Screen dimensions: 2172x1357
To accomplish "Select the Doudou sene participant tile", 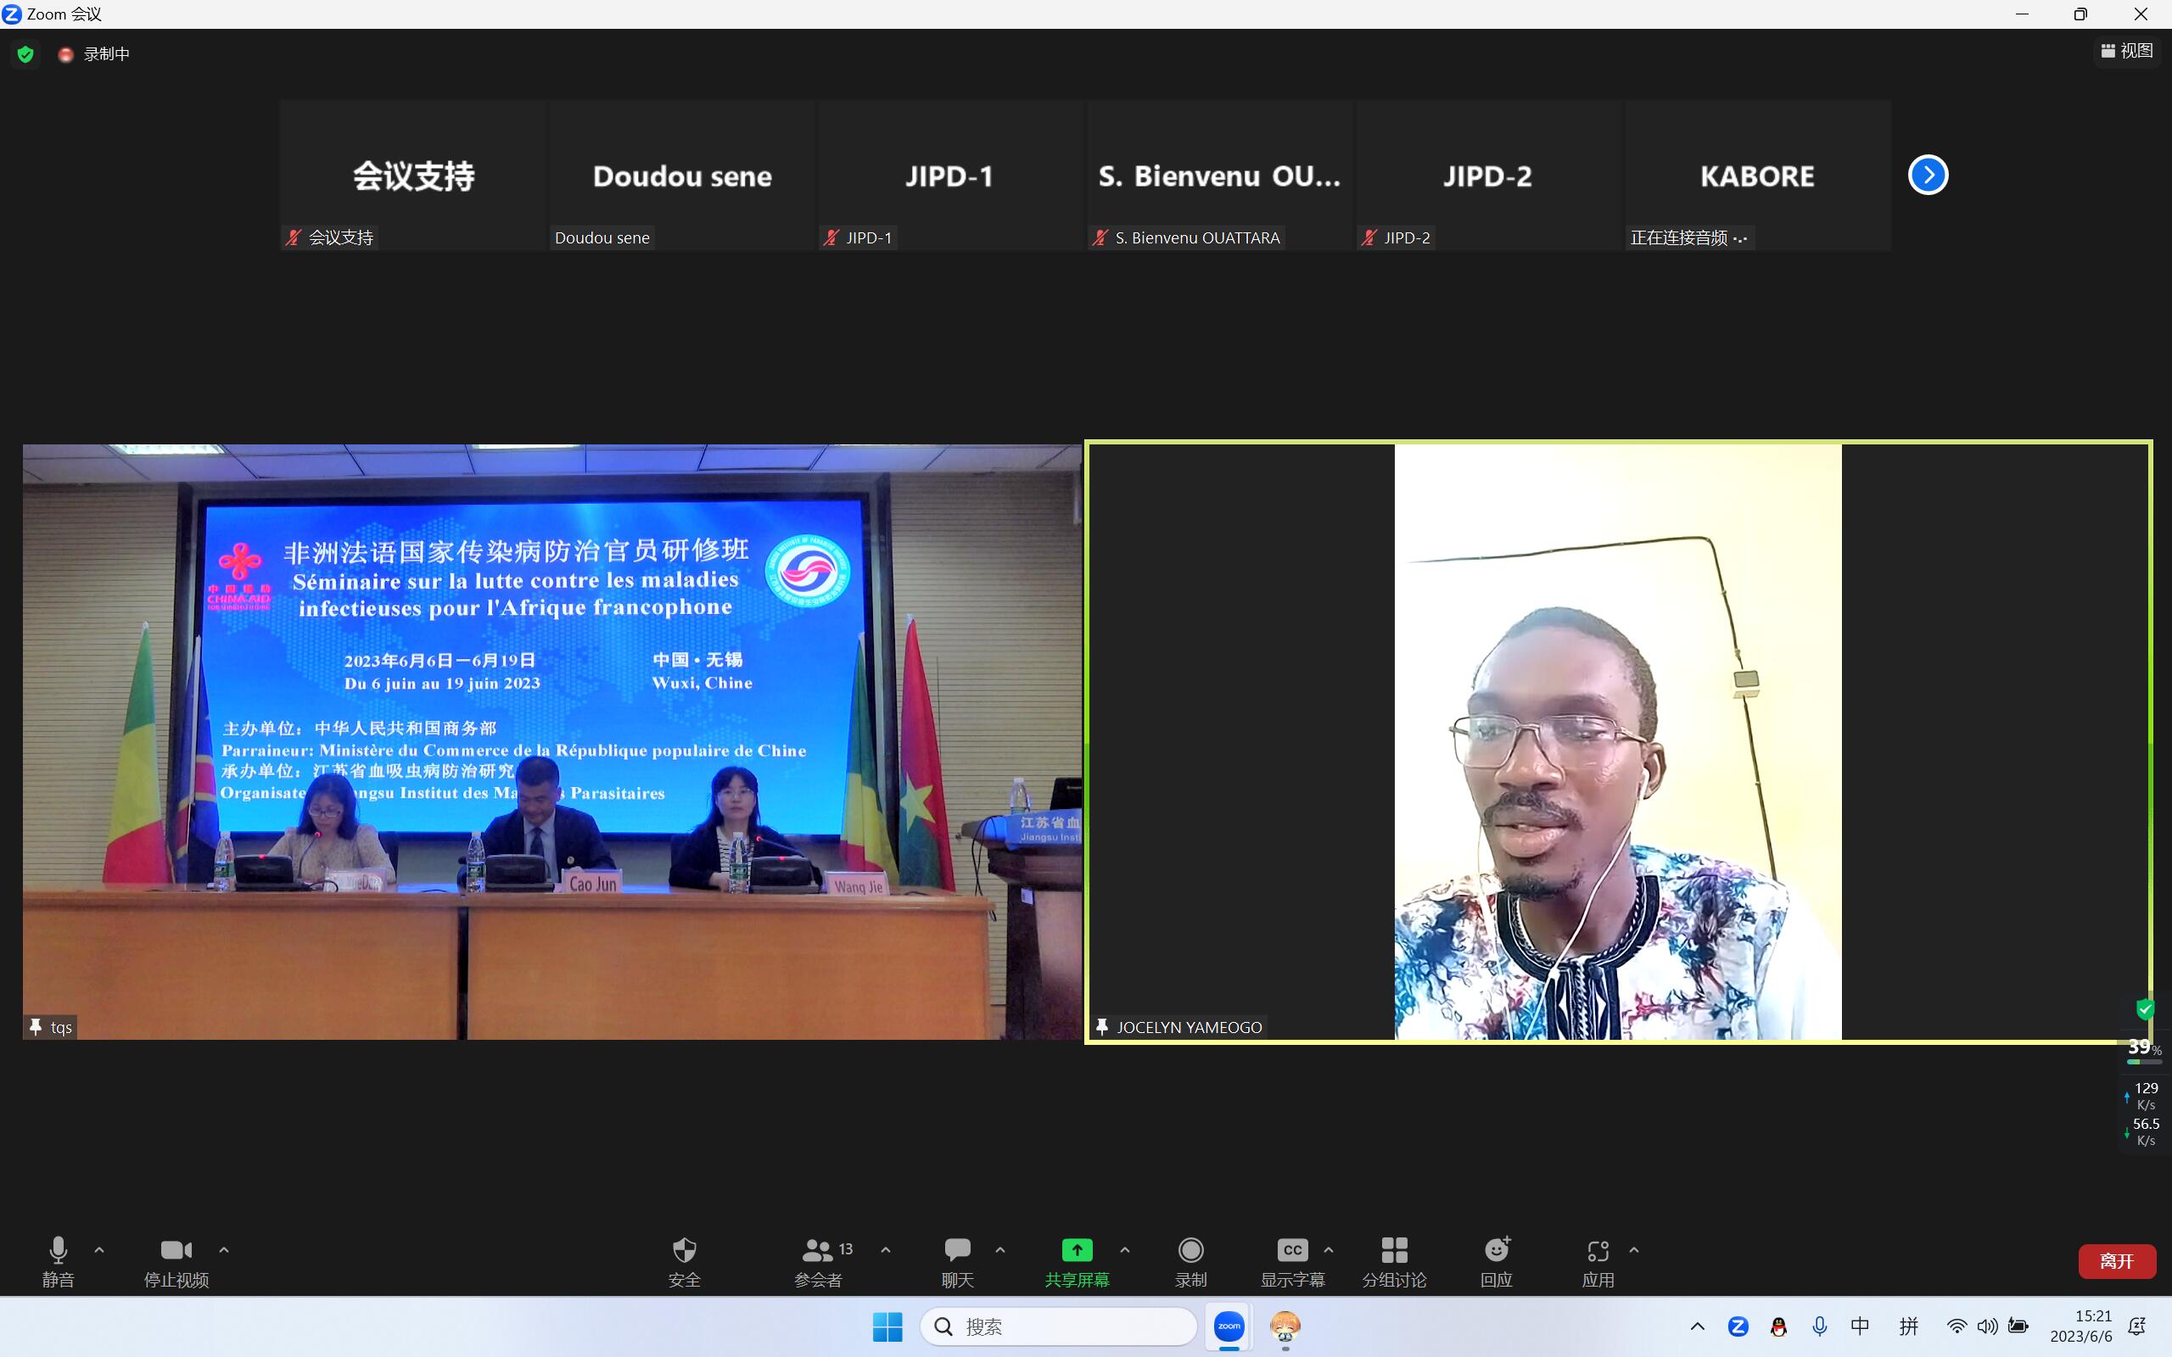I will (682, 175).
